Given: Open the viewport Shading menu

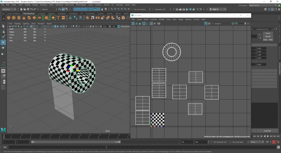Looking at the screenshot, I should tap(17, 24).
